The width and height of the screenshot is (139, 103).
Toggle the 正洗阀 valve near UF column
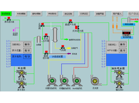point(43,25)
